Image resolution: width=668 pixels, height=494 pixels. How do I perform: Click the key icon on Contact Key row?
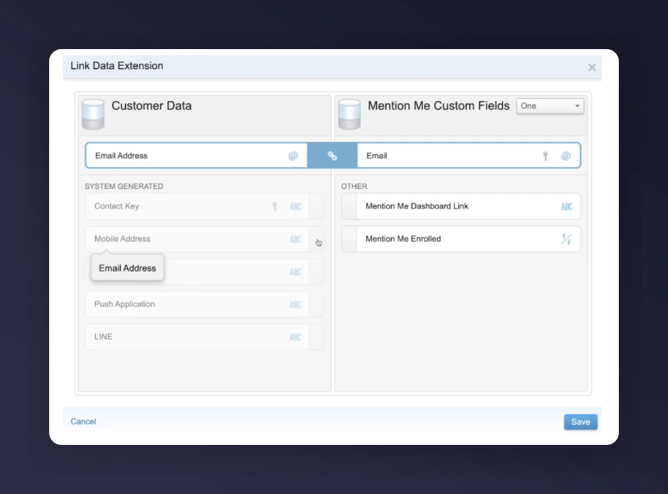point(275,207)
